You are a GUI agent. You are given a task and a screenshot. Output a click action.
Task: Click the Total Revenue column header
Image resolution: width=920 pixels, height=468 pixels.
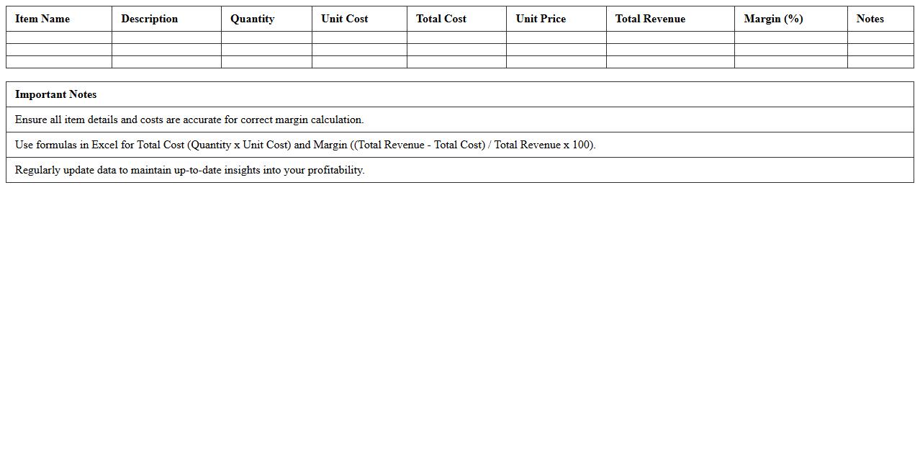[x=649, y=19]
